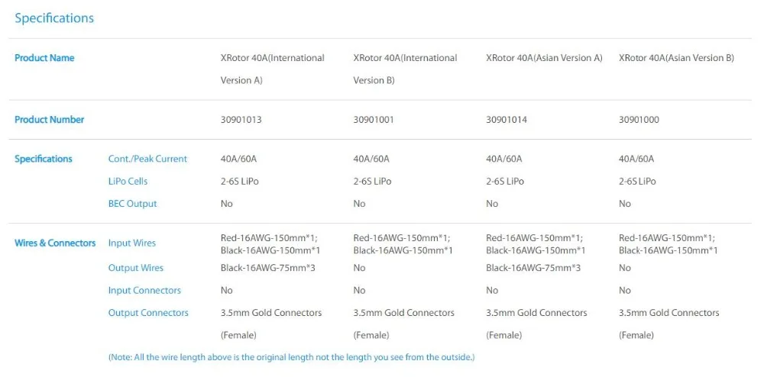Image resolution: width=764 pixels, height=377 pixels.
Task: Click Input Connectors No for product 30901014
Action: click(492, 291)
